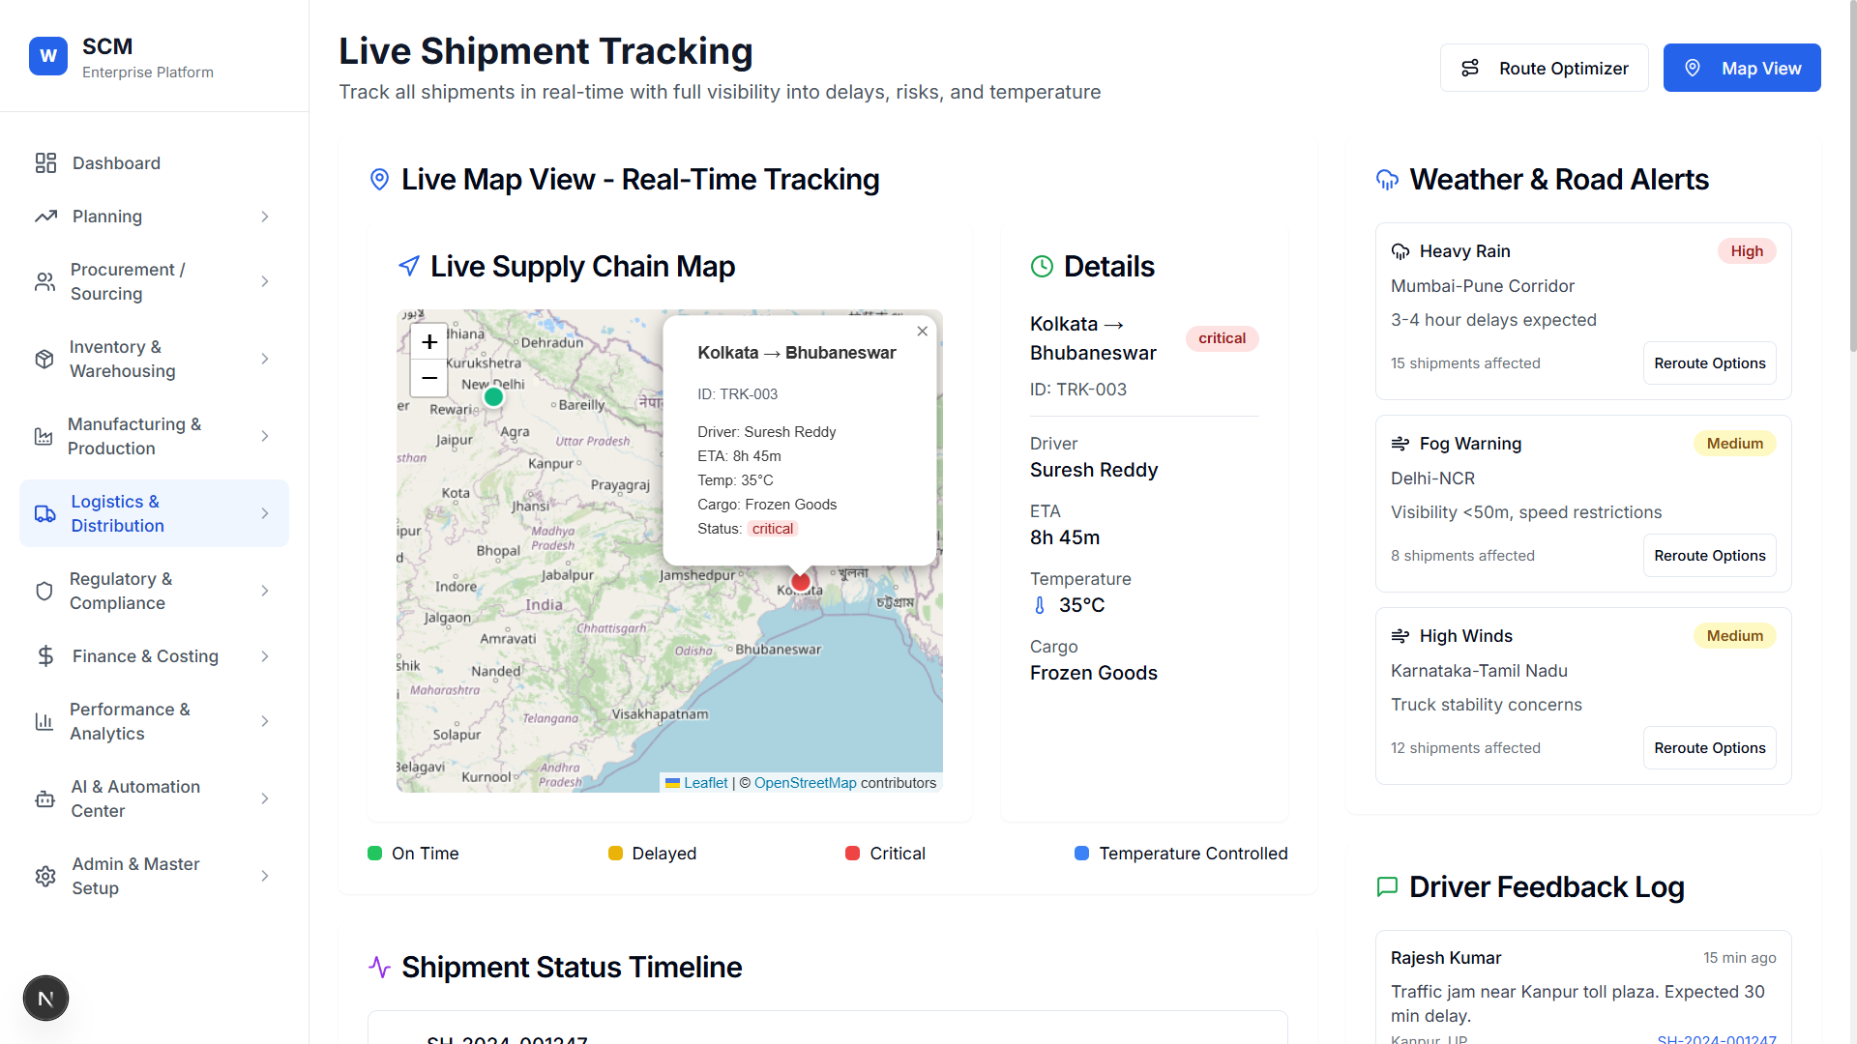The height and width of the screenshot is (1044, 1857).
Task: Close the Kolkata–Bhubaneswar map popup
Action: click(x=922, y=332)
